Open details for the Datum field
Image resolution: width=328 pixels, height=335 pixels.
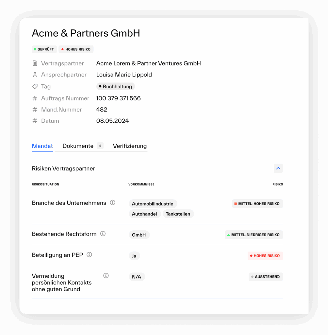35,121
